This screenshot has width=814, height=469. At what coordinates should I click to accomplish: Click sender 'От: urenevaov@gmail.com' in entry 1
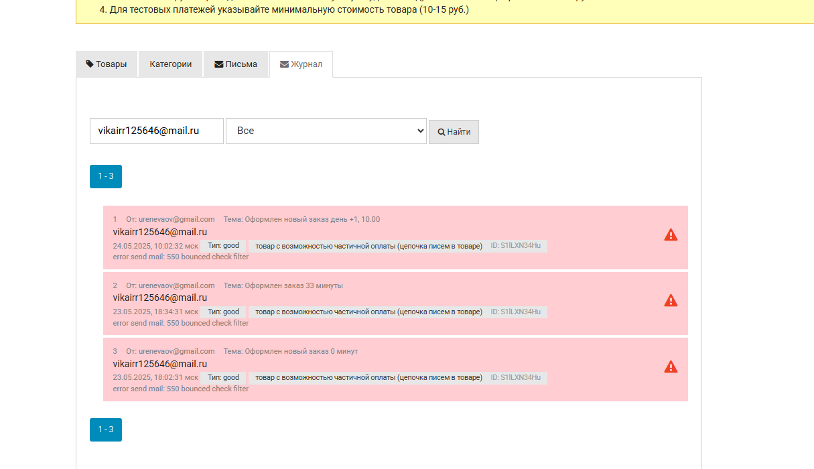coord(170,219)
